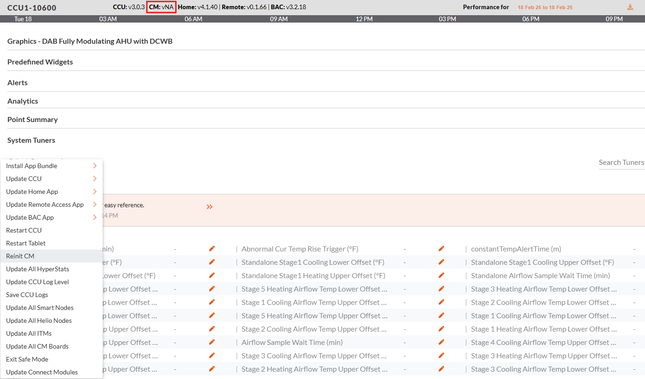Click pencil left of Stage 2 Heating Airflow Upper Offset

[x=212, y=369]
